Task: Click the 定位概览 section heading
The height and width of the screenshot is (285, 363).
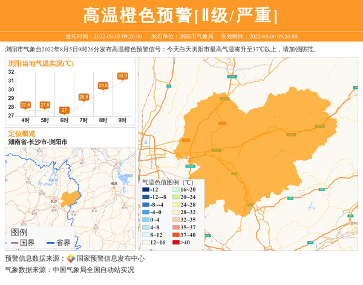Action: click(22, 133)
